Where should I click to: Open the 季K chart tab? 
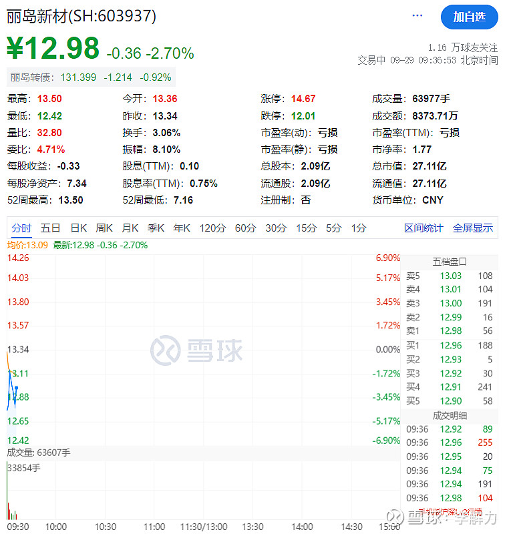156,228
